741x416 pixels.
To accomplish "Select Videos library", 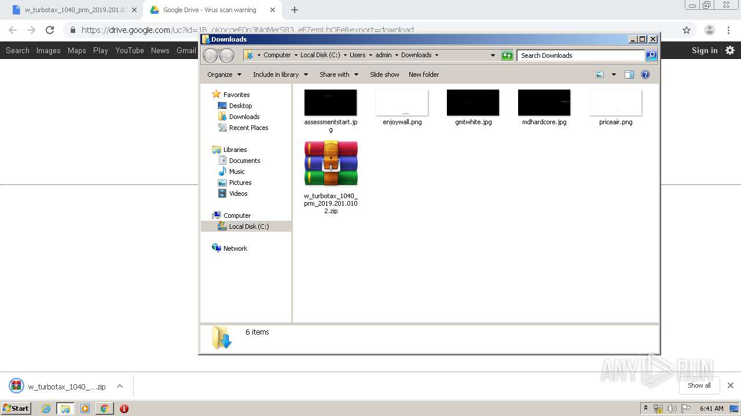I will coord(238,194).
